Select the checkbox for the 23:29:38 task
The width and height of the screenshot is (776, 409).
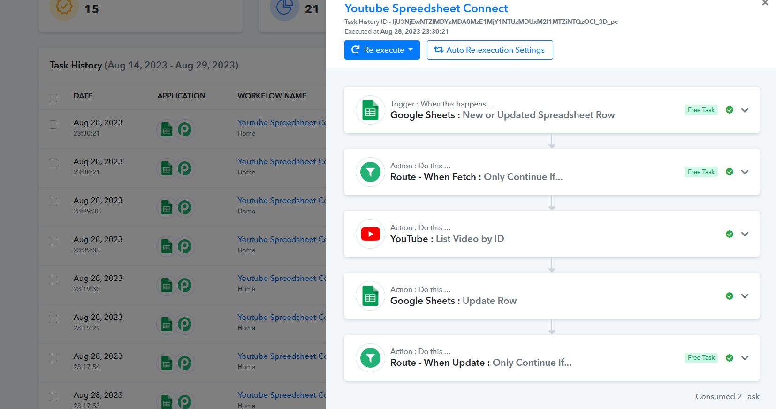(x=53, y=202)
